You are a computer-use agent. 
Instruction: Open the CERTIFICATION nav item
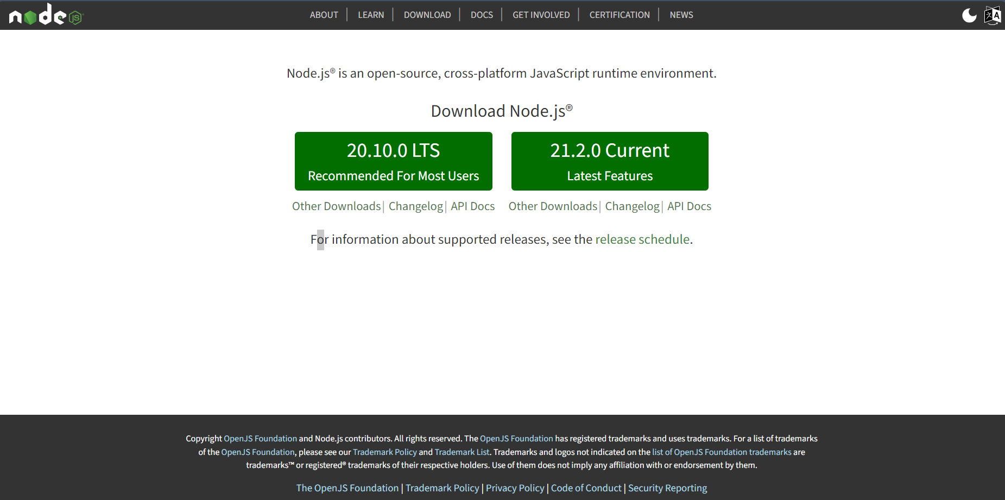620,15
